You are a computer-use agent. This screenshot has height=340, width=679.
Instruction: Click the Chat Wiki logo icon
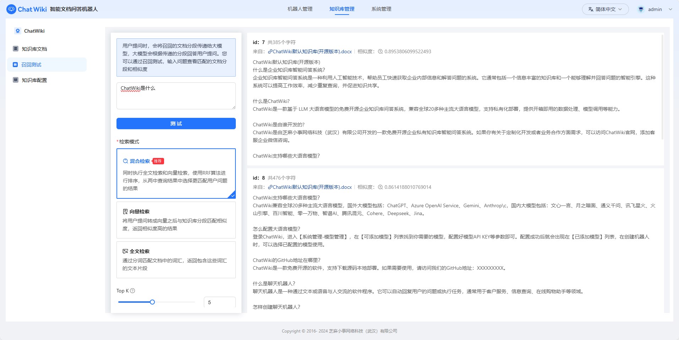pyautogui.click(x=11, y=9)
